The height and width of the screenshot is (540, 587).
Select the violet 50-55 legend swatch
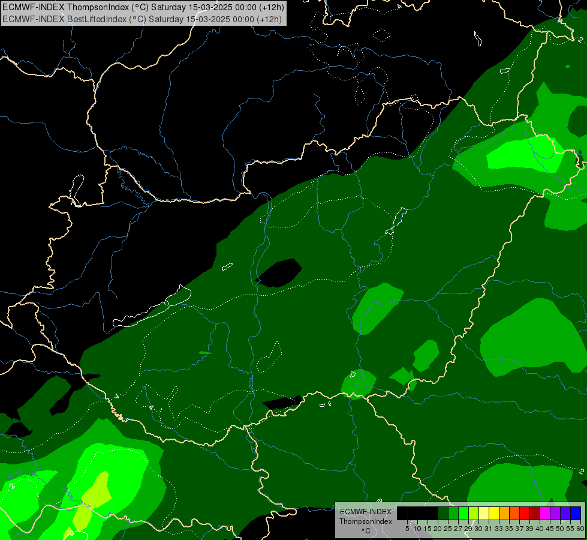[x=565, y=513]
